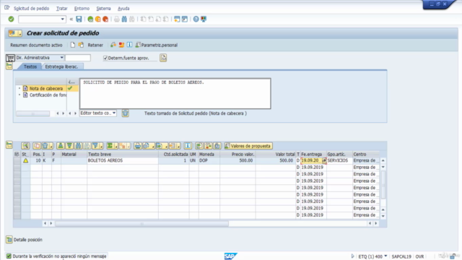The width and height of the screenshot is (462, 260).
Task: Click the scroll-down arrow of the item table
Action: (383, 216)
